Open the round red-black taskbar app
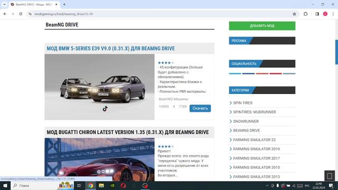 click(145, 185)
